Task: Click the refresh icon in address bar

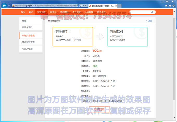Action: (x=86, y=5)
